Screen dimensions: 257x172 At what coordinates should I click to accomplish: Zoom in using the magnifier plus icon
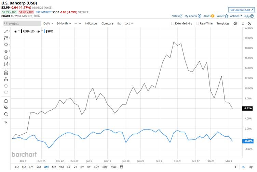6,107
